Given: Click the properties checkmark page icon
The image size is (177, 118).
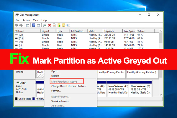Looking at the screenshot, I should click(54, 25).
